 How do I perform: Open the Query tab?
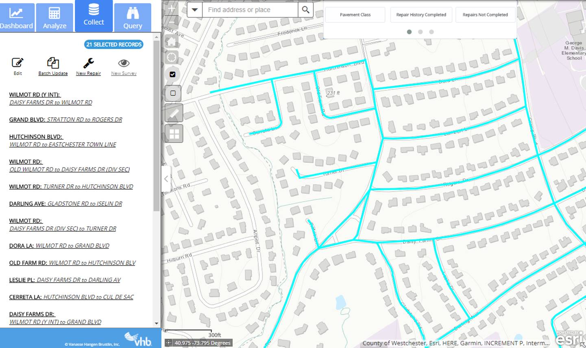[x=133, y=18]
